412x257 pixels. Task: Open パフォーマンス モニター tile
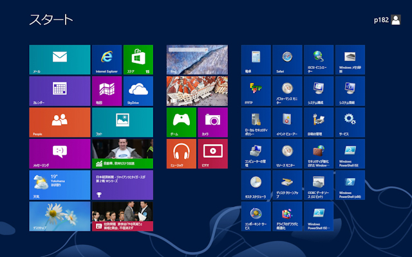pos(287,91)
